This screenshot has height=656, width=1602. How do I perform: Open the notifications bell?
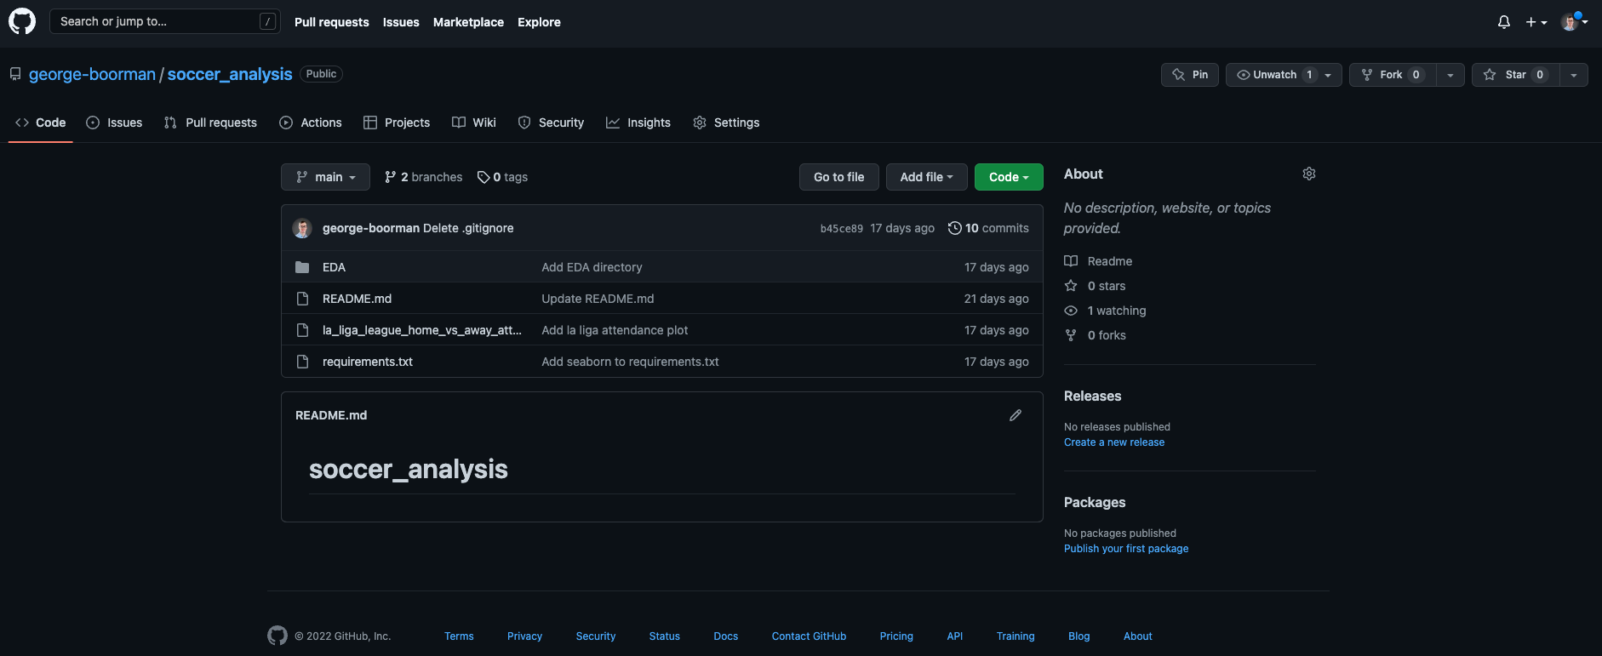pyautogui.click(x=1503, y=22)
